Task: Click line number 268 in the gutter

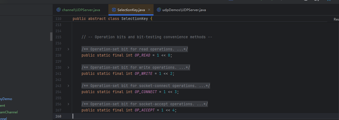Action: tap(58, 116)
